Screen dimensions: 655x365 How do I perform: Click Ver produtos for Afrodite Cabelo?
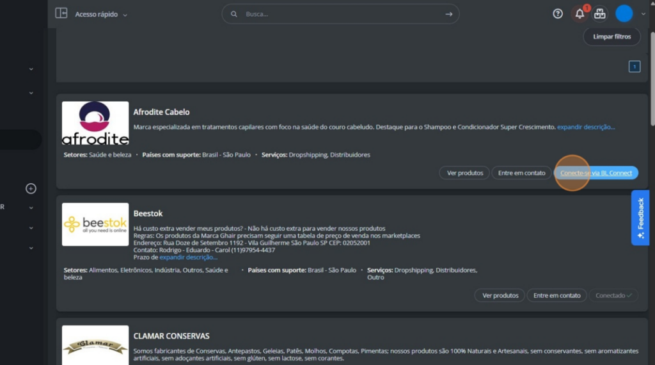464,173
